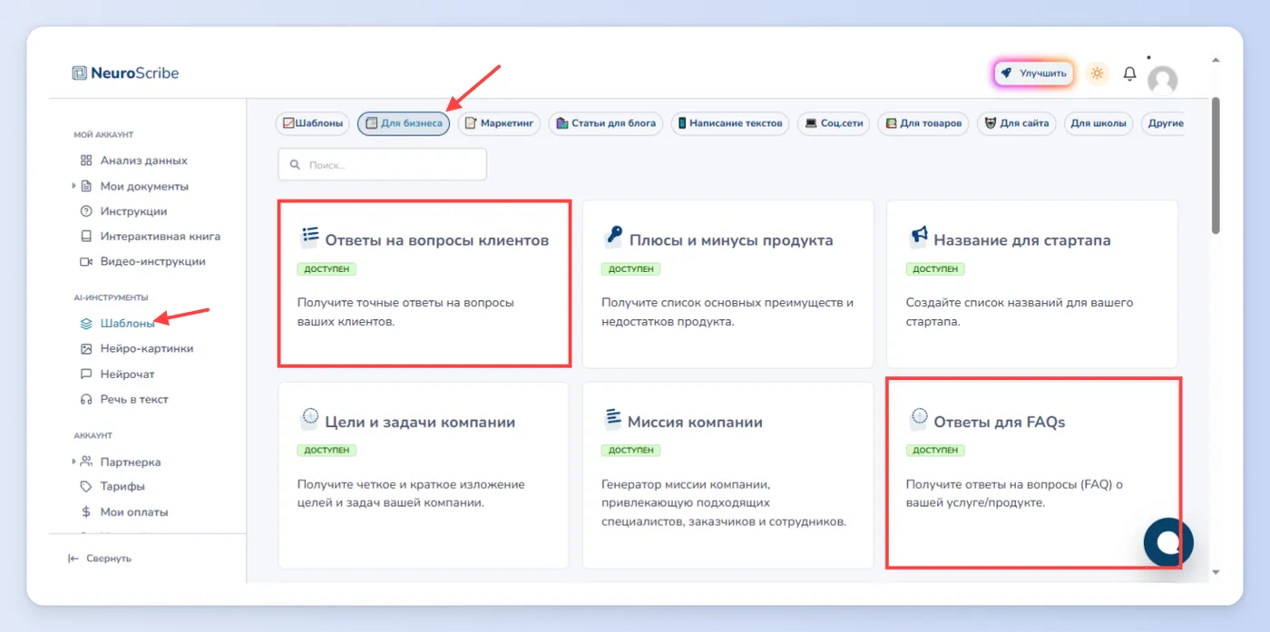
Task: Open the notifications bell
Action: (1129, 73)
